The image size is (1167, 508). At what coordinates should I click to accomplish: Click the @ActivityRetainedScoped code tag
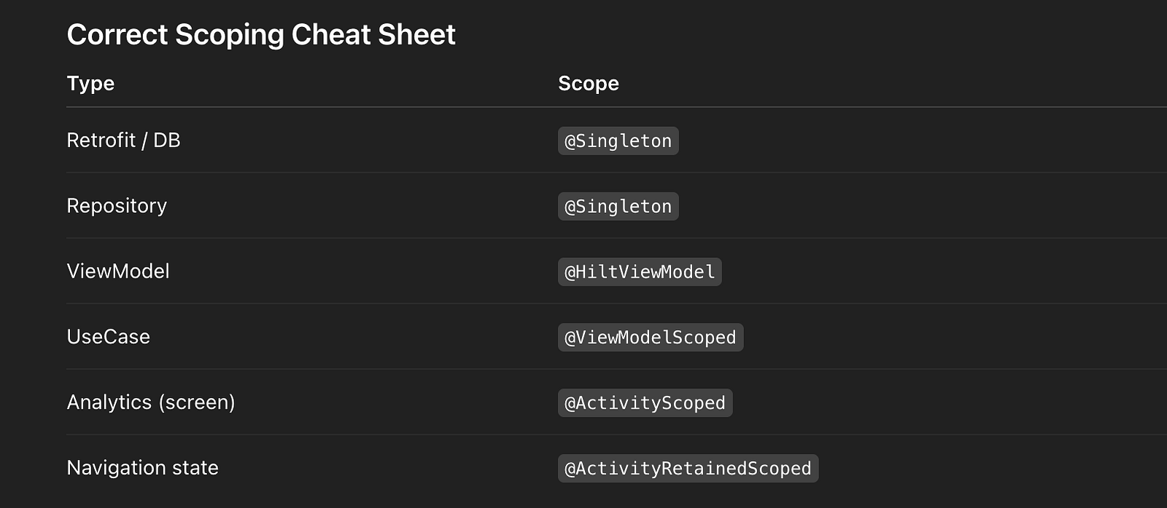click(x=689, y=469)
